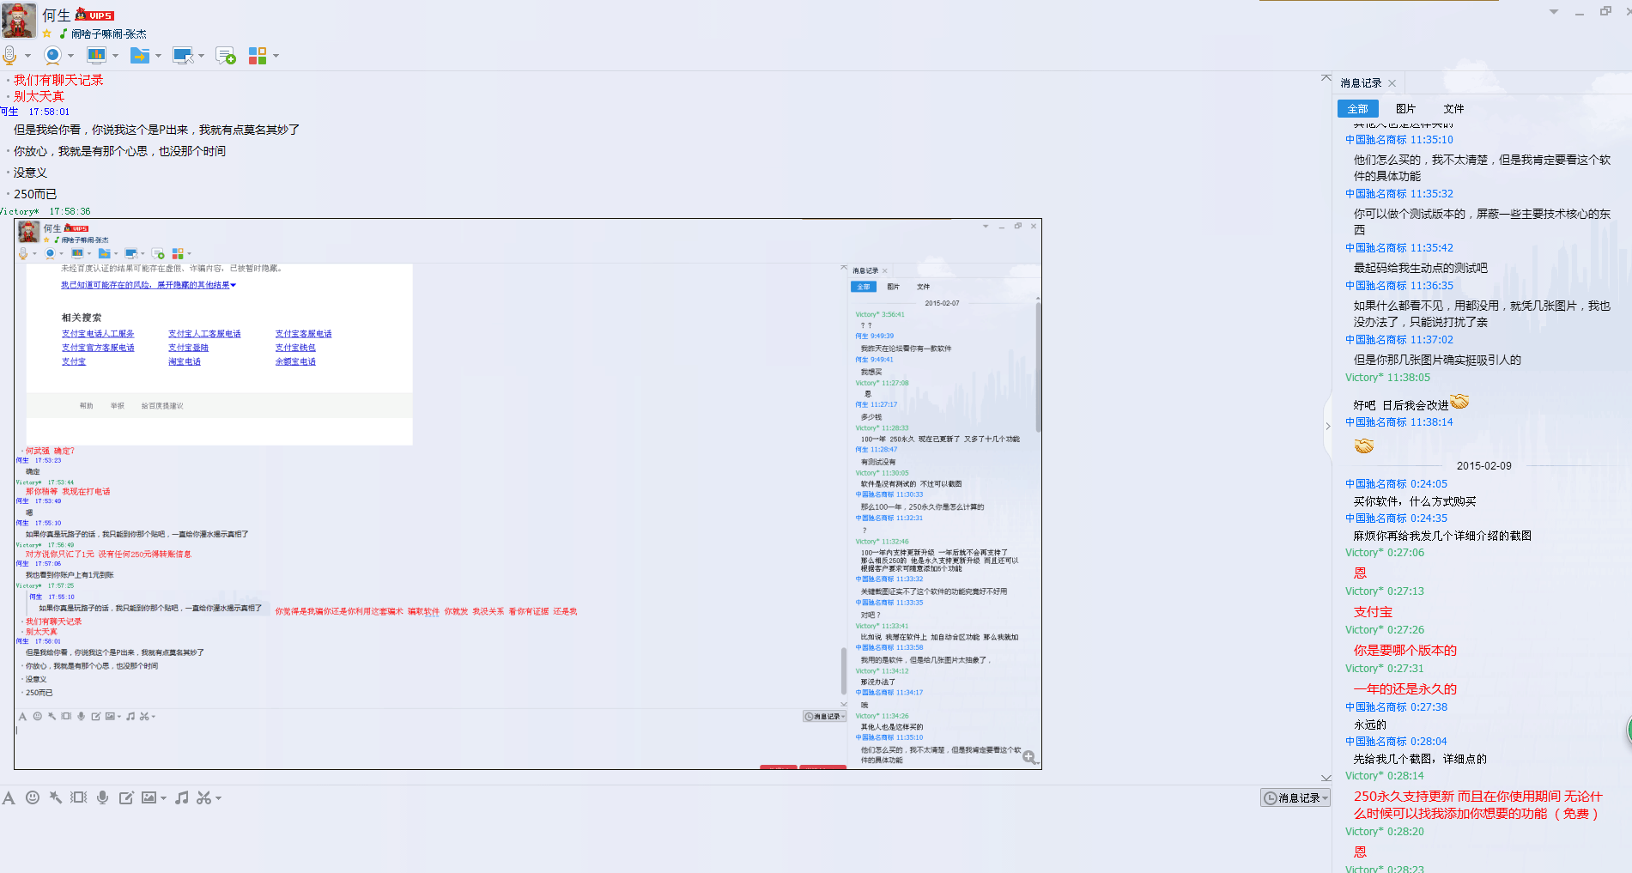Open the handwriting input pencil icon
This screenshot has width=1632, height=873.
click(x=126, y=797)
